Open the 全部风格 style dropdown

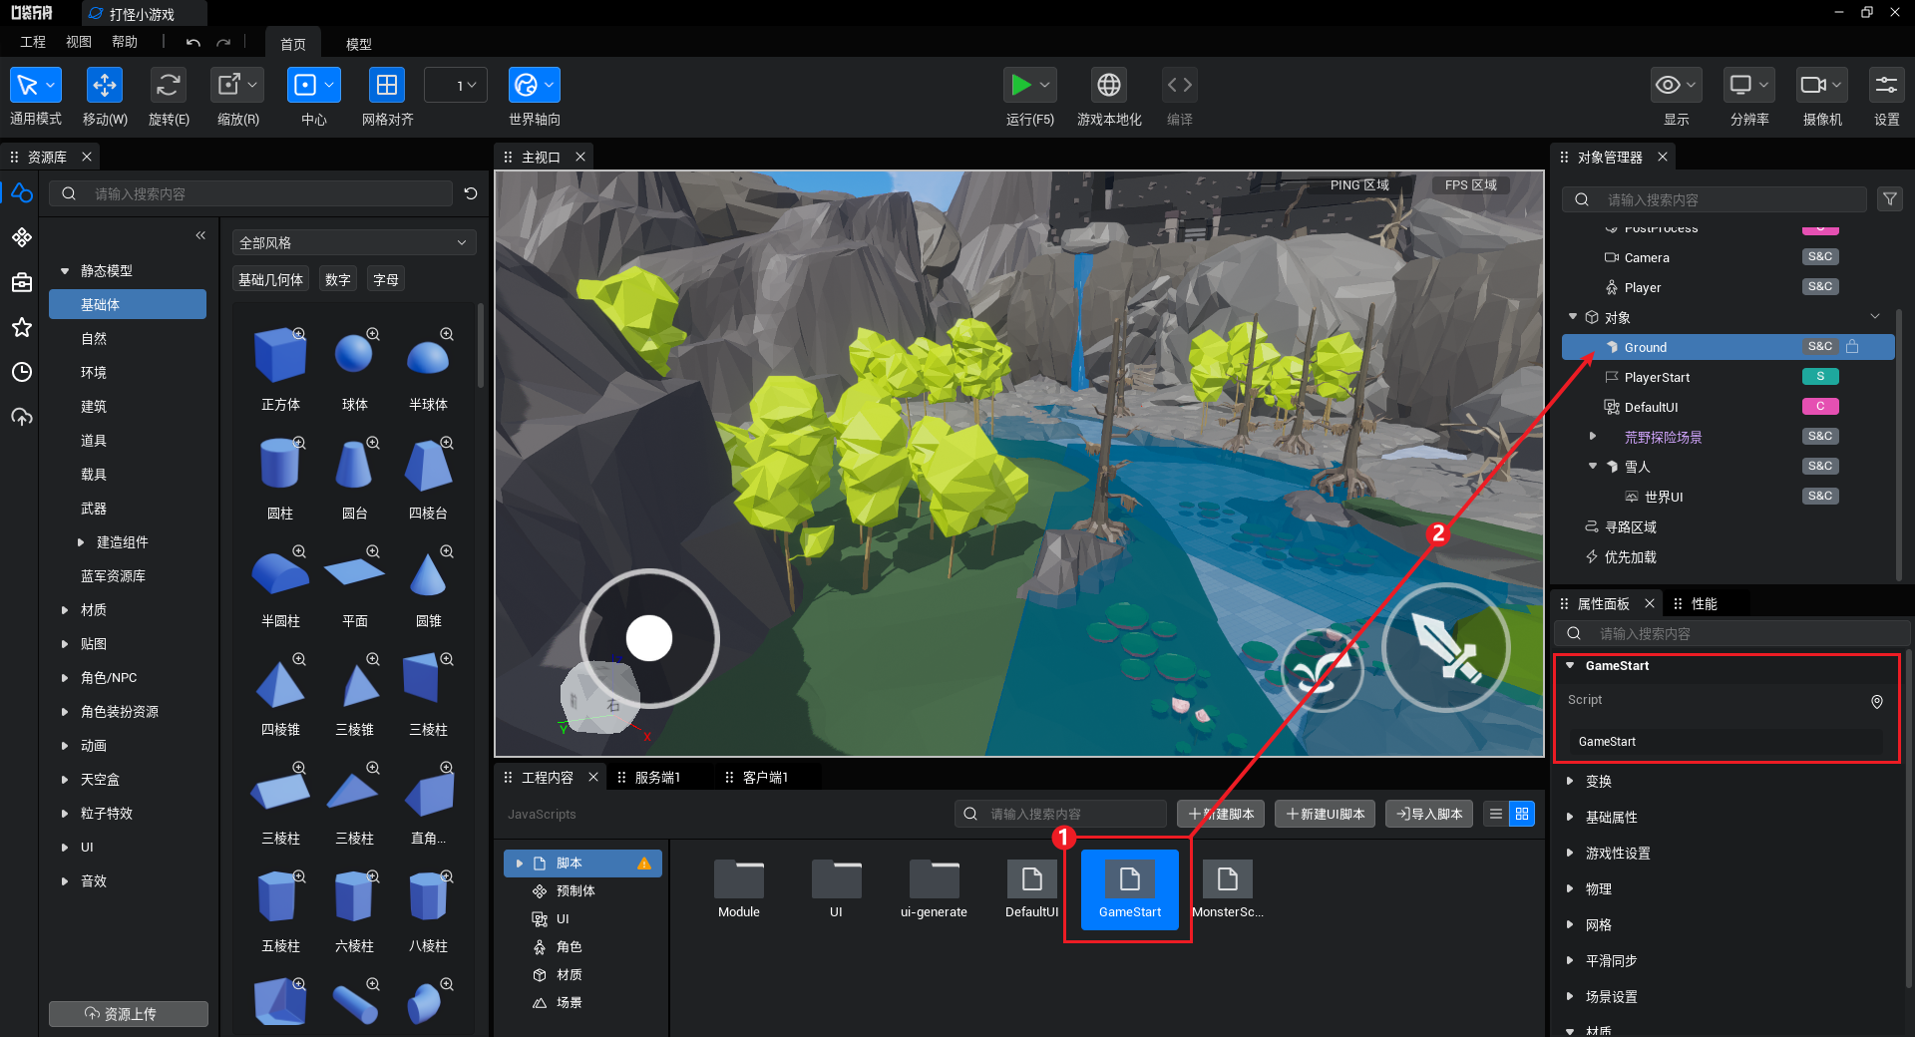coord(354,242)
